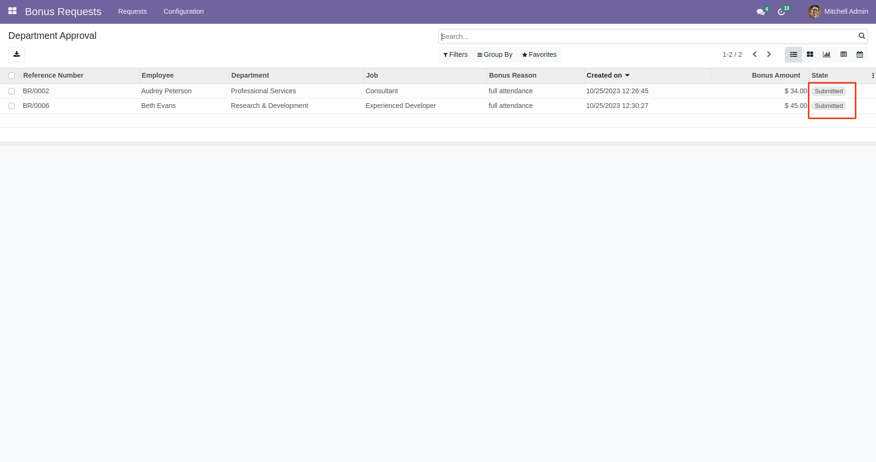Open Mitchell Admin user menu
The width and height of the screenshot is (876, 462).
pos(838,11)
